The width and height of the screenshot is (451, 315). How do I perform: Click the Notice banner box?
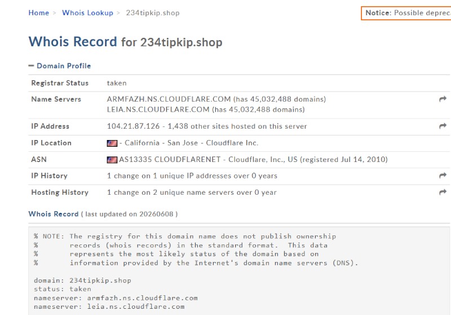click(406, 13)
